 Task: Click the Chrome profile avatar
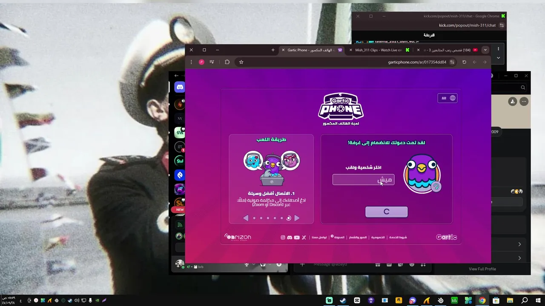point(201,62)
